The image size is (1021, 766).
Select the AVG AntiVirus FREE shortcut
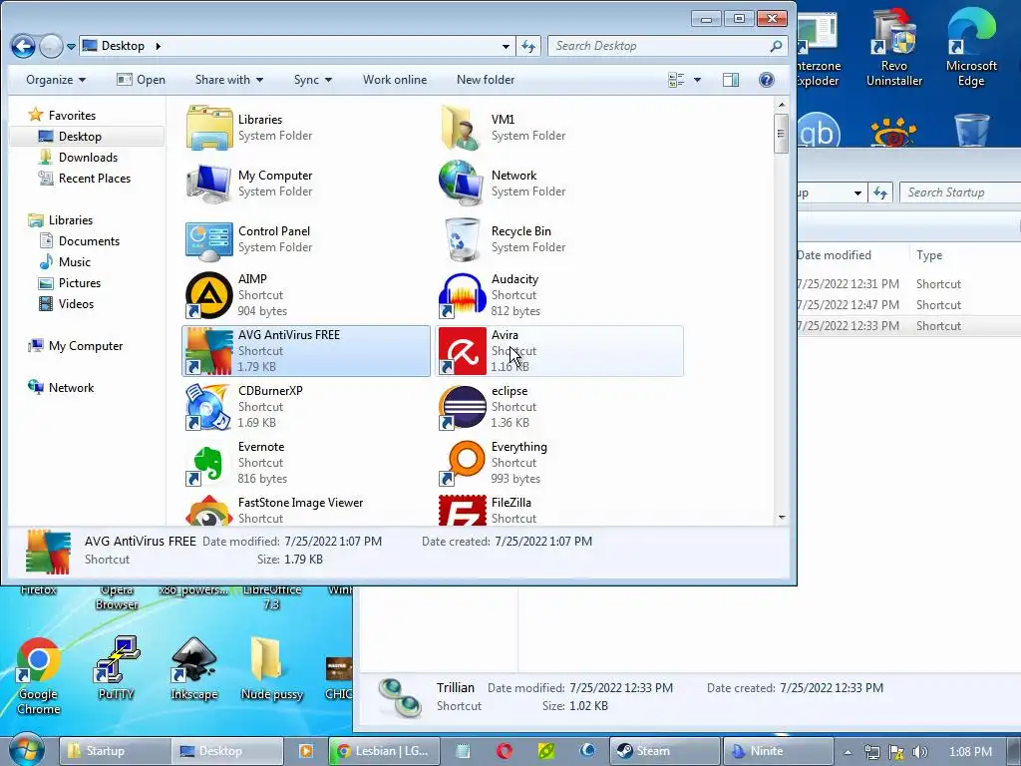(x=306, y=351)
